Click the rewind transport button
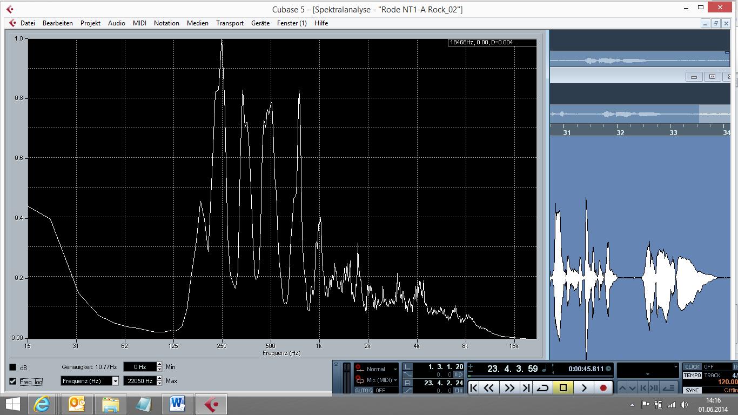This screenshot has width=738, height=415. (x=489, y=387)
